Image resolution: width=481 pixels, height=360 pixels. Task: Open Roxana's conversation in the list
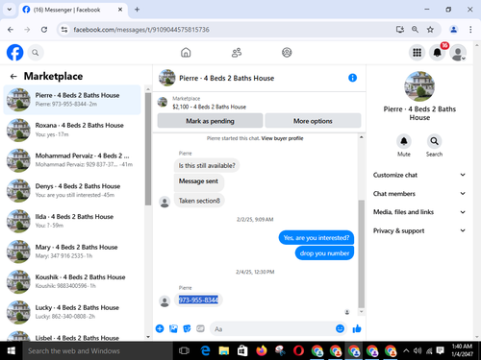pos(72,130)
